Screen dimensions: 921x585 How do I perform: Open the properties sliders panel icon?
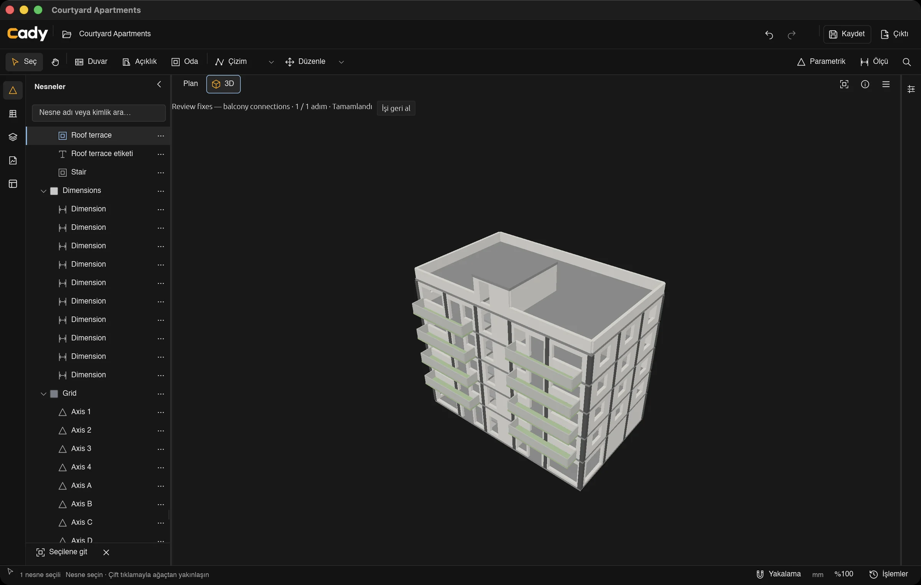pyautogui.click(x=911, y=89)
